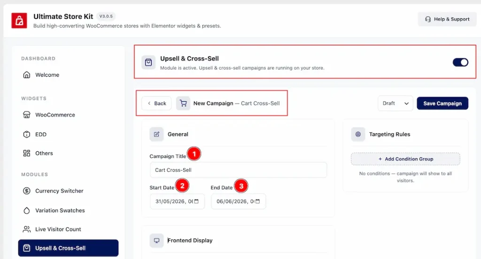This screenshot has height=259, width=481.
Task: Open the End Date calendar picker icon
Action: [x=258, y=201]
